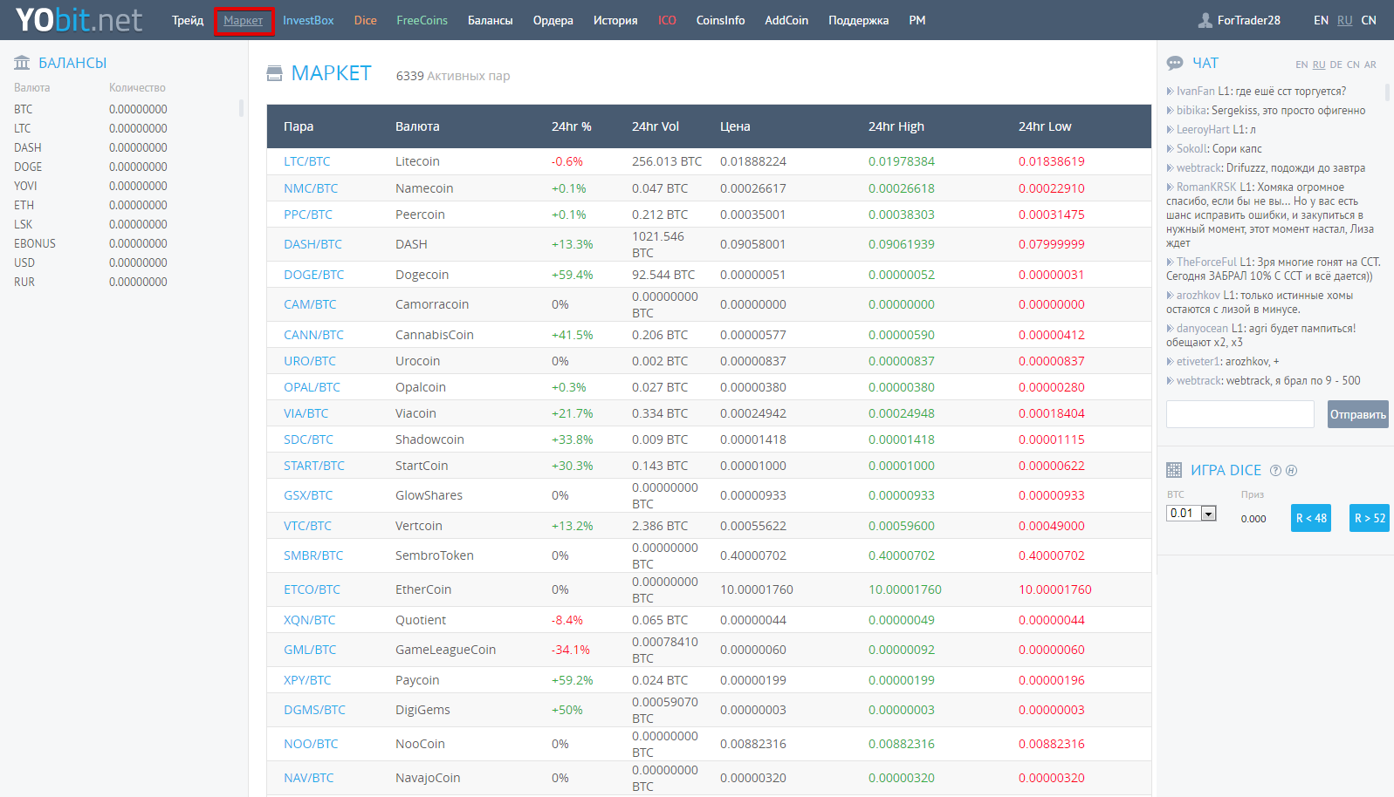This screenshot has height=797, width=1394.
Task: Open the InvestBox menu item
Action: (x=308, y=20)
